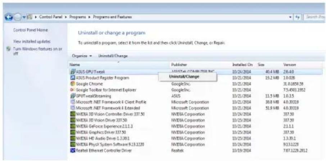Viewport: 326px width, 161px height.
Task: Click Uninstall/Change in the toolbar
Action: click(113, 56)
